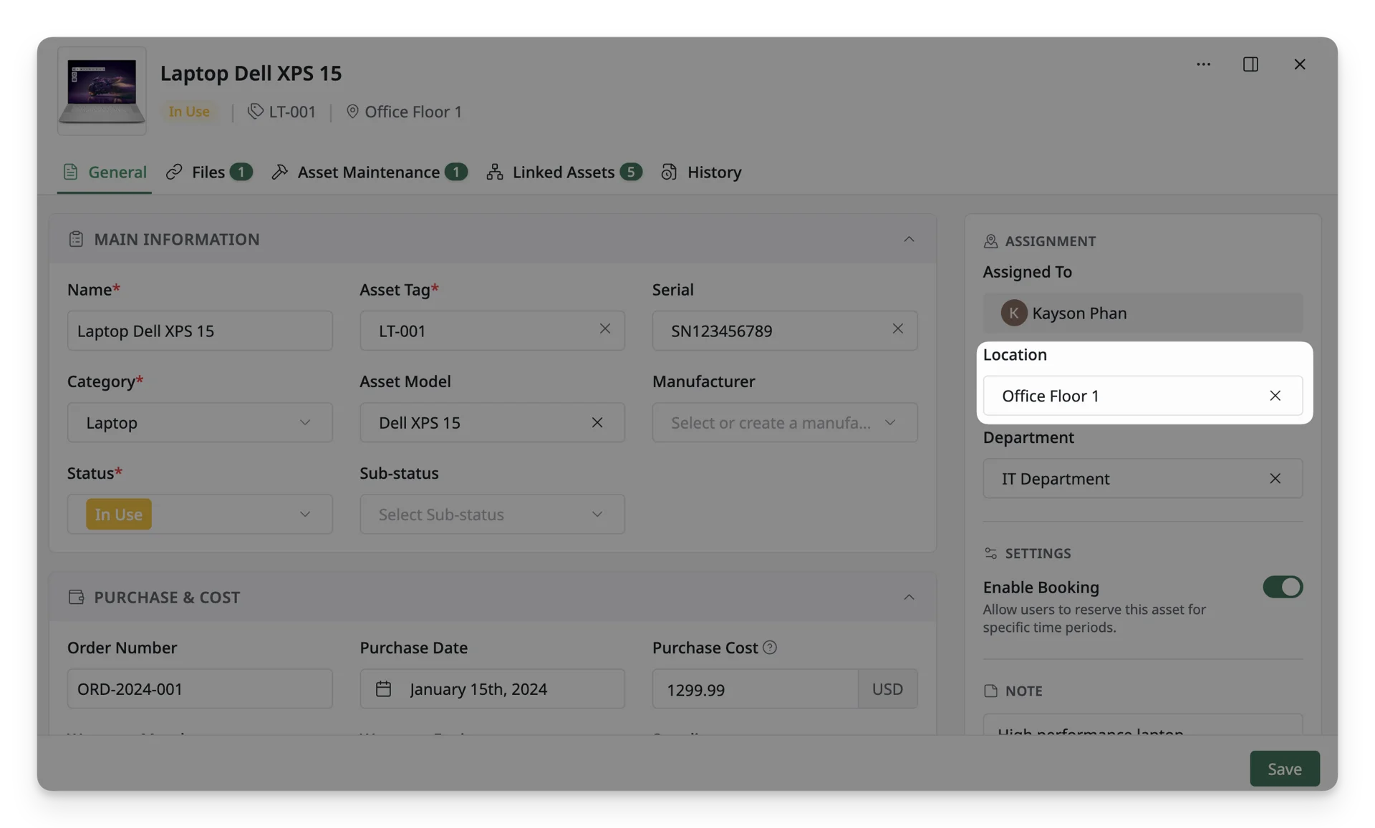Click the calendar icon in Purchase Date
Viewport: 1375px width, 828px height.
click(x=383, y=688)
